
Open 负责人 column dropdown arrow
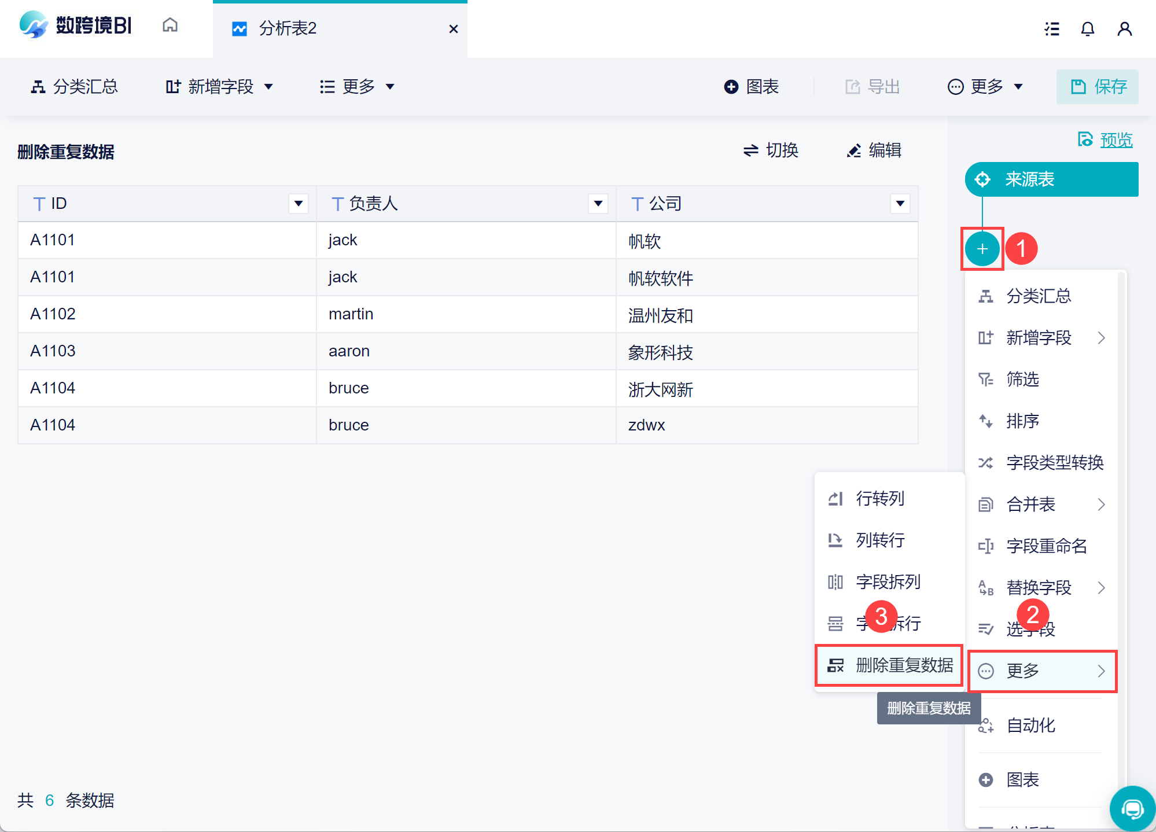(598, 204)
